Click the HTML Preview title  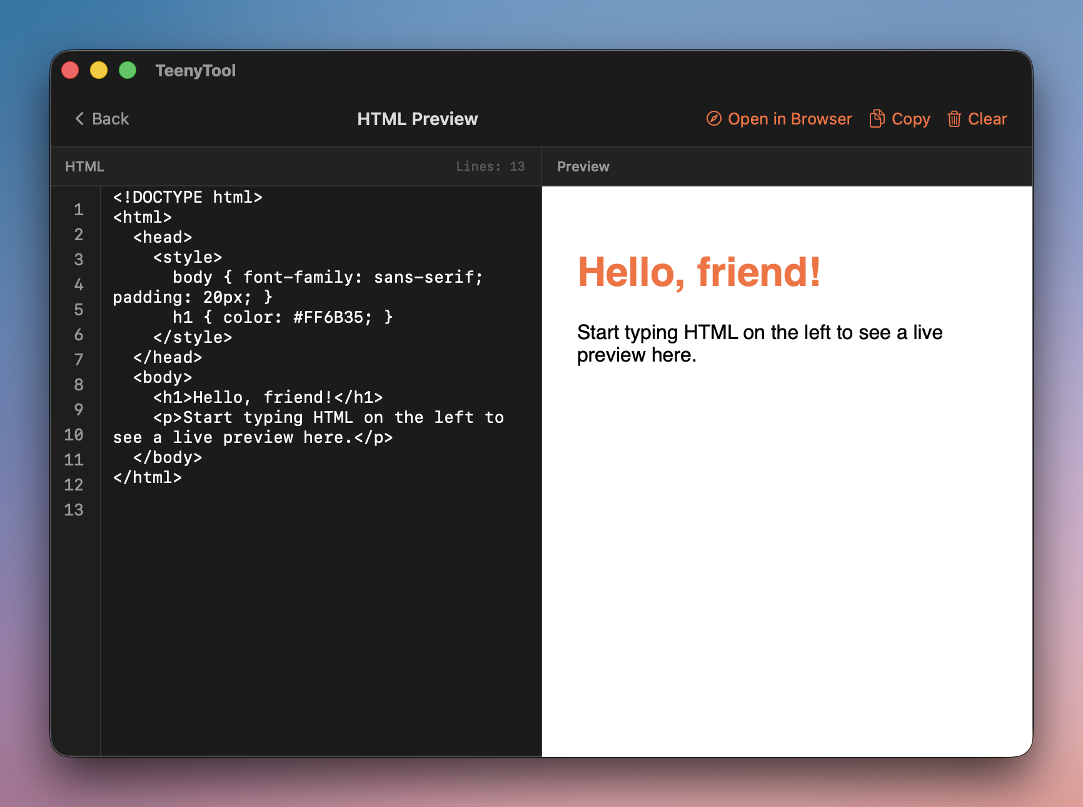[x=417, y=119]
